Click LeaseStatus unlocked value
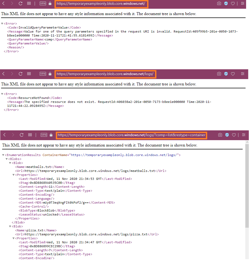The height and width of the screenshot is (261, 249). click(x=51, y=214)
